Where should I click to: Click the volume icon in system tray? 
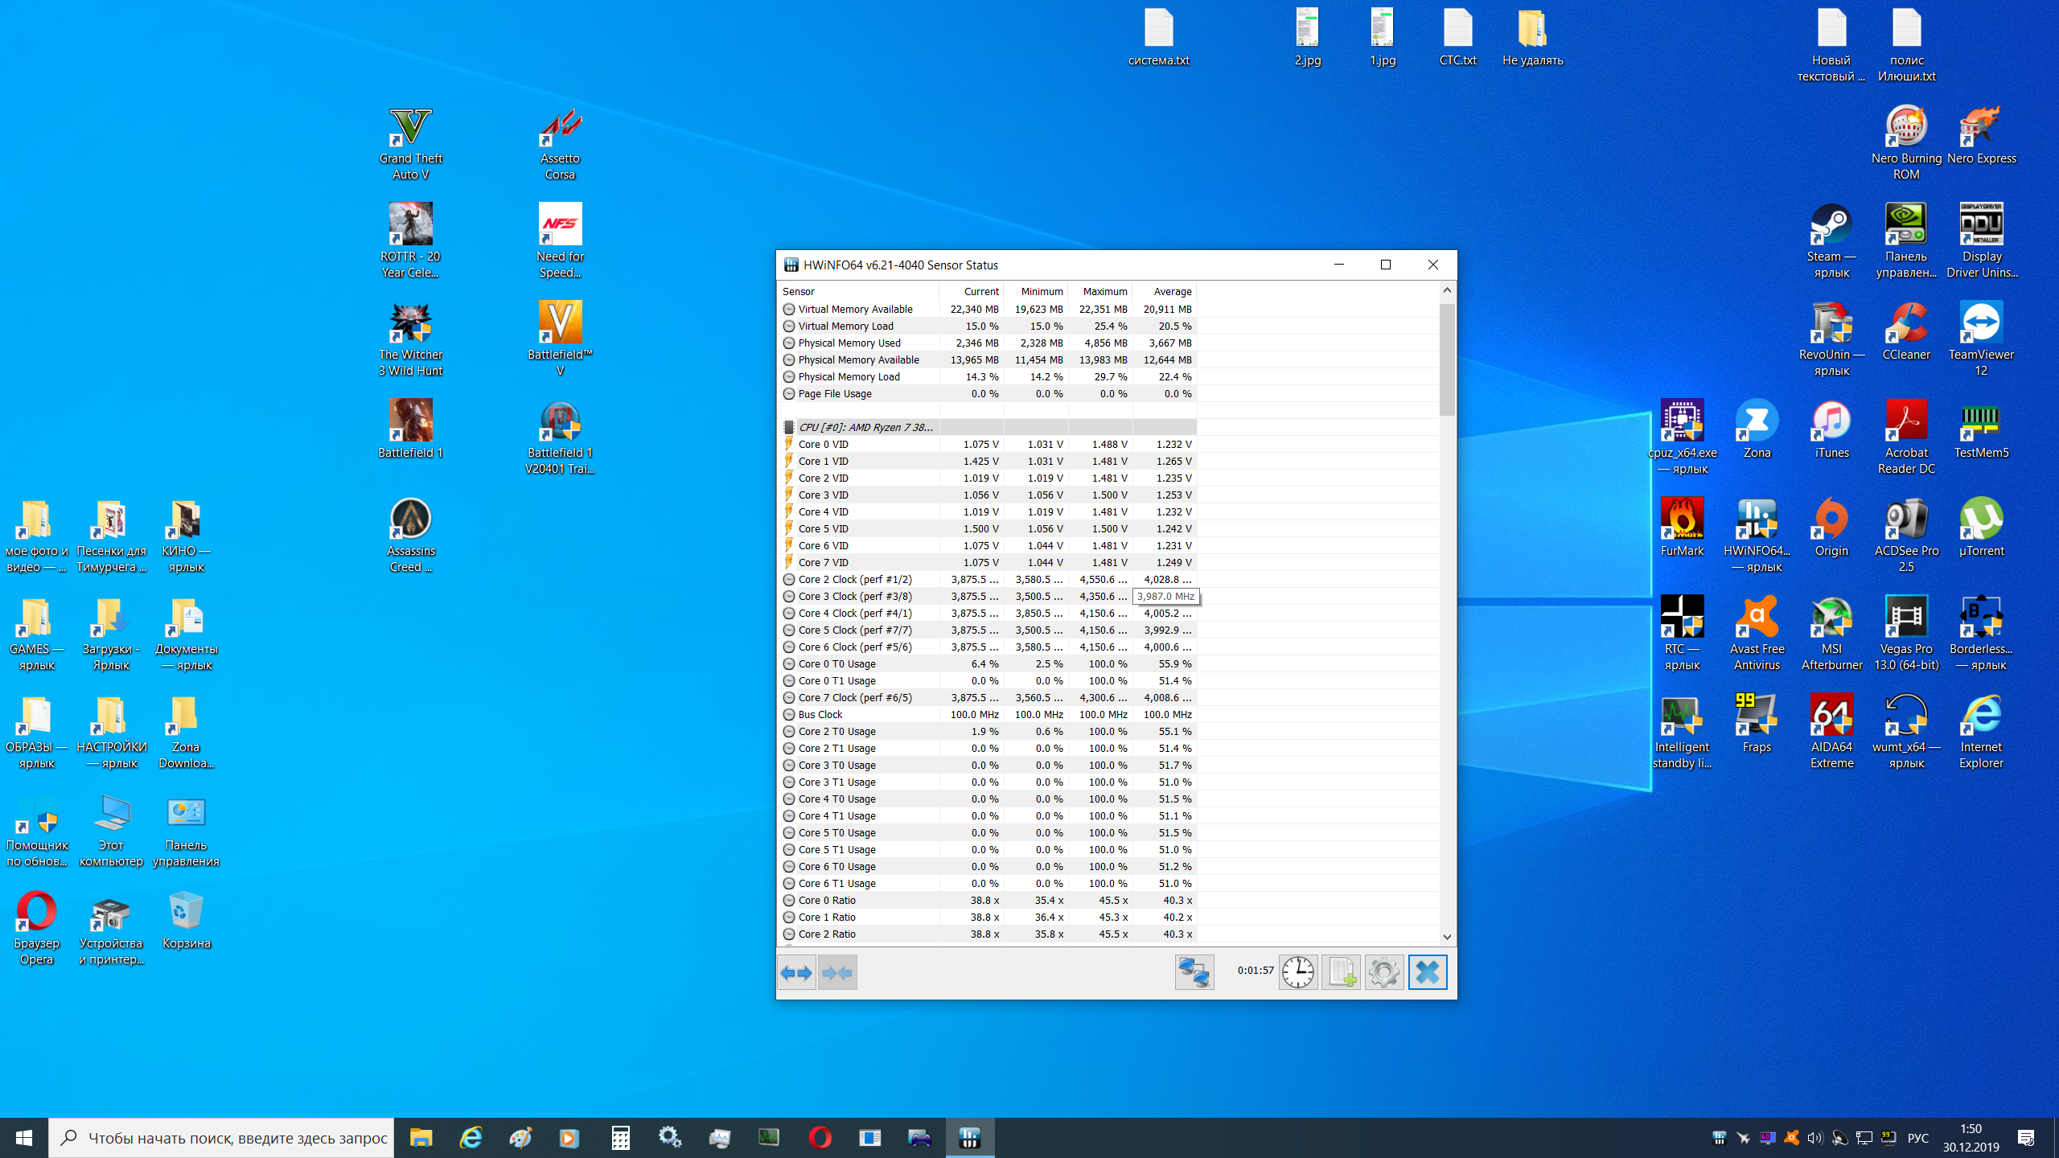pos(1814,1138)
